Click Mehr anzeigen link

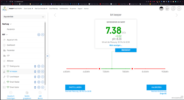[x=116, y=45]
